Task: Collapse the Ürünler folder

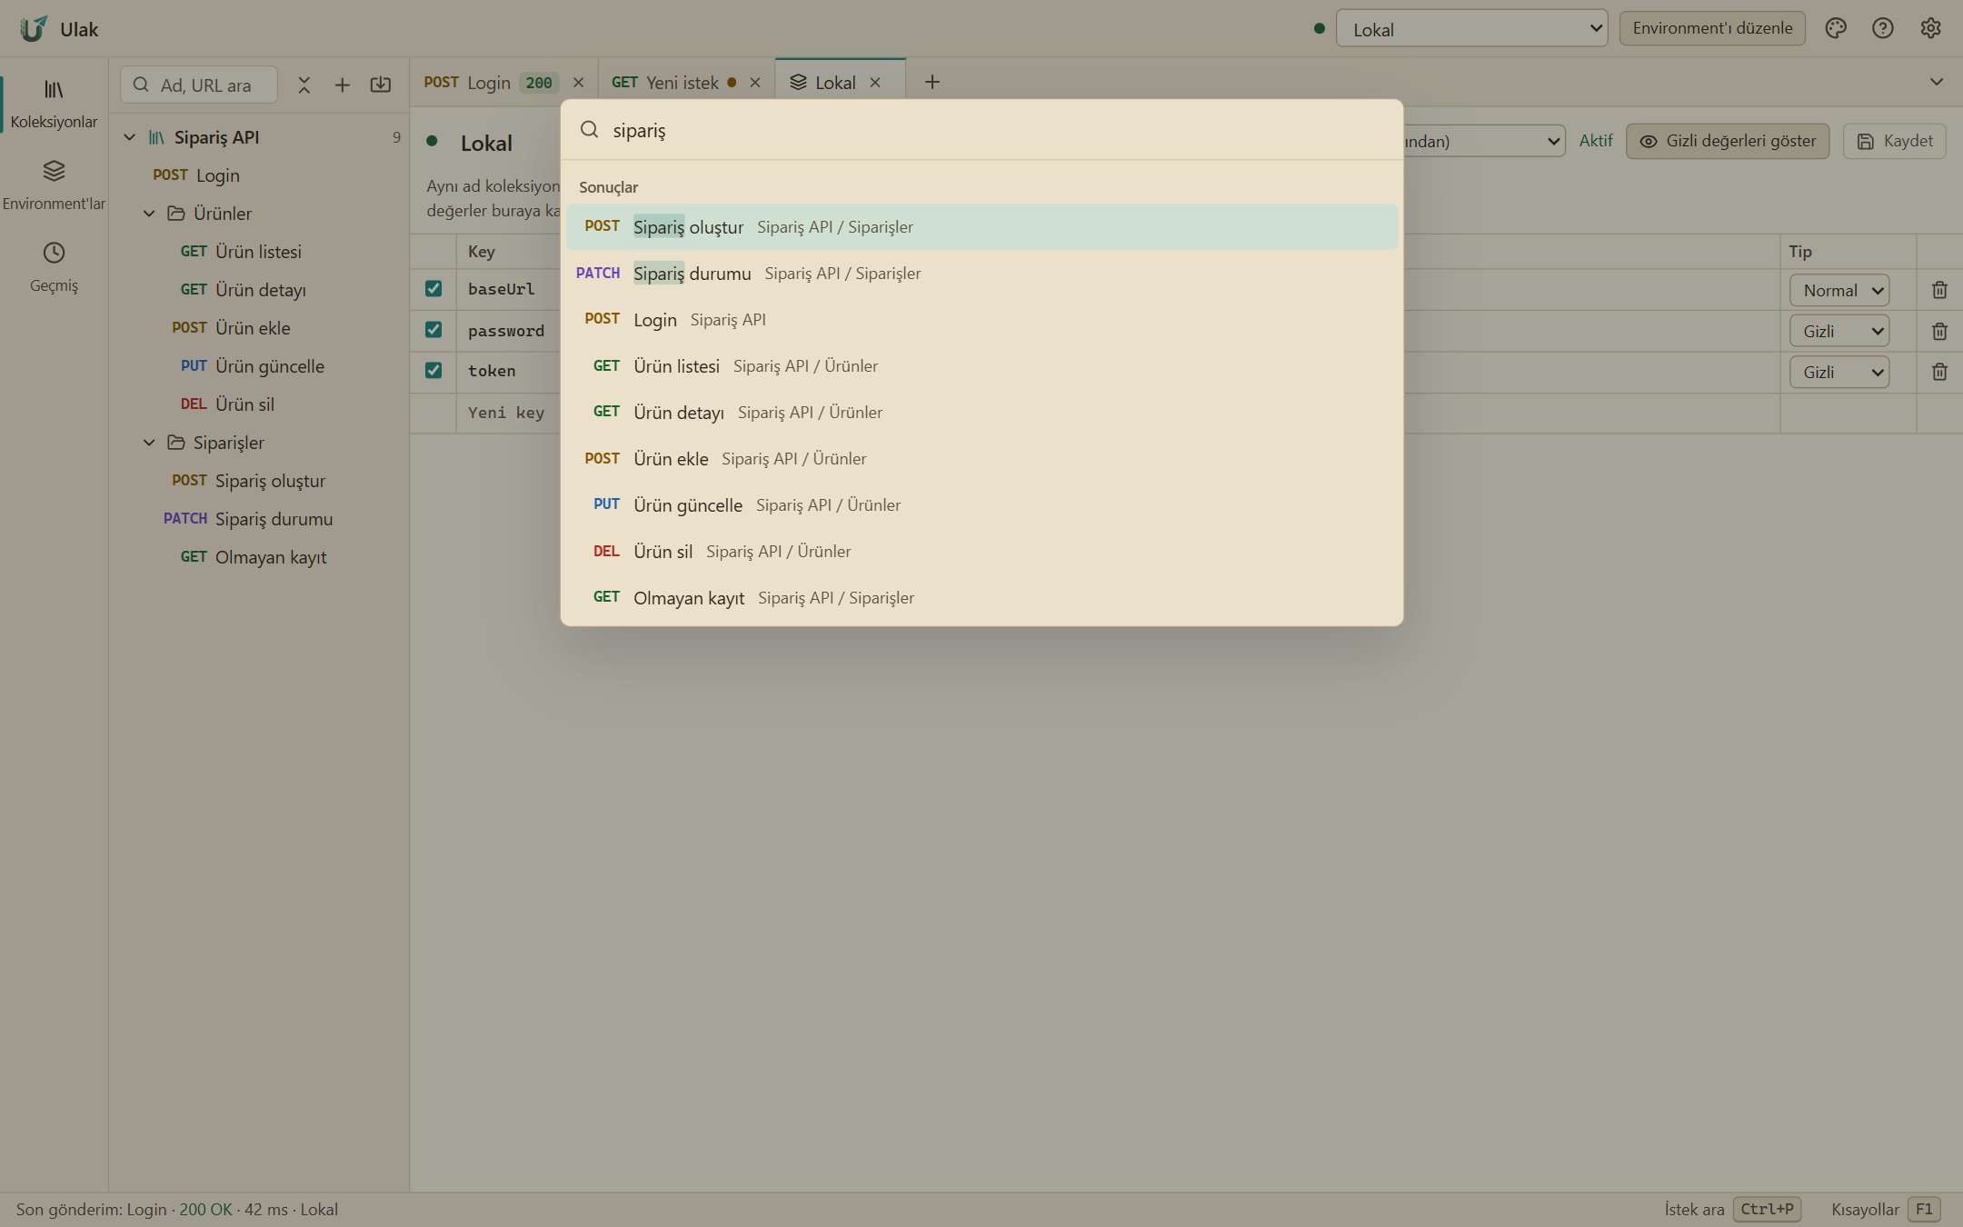Action: [150, 214]
